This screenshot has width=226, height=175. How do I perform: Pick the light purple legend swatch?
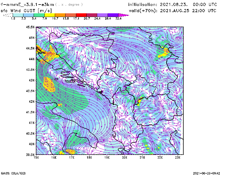[x=102, y=15]
